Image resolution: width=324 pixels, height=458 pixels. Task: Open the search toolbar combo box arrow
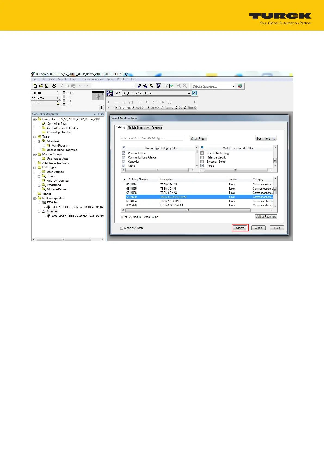point(133,86)
